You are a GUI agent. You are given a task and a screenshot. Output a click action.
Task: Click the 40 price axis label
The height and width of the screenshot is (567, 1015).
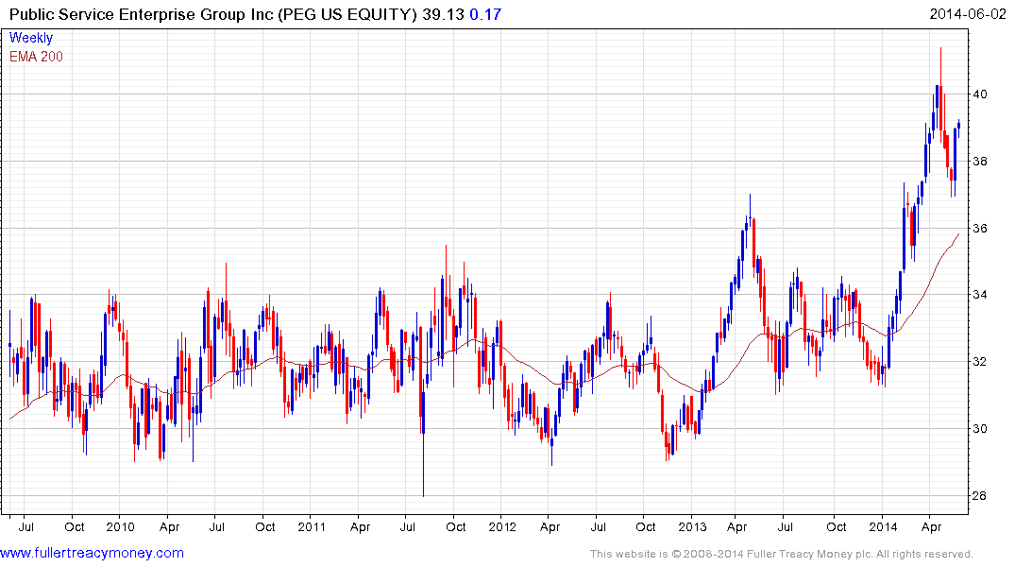point(979,94)
